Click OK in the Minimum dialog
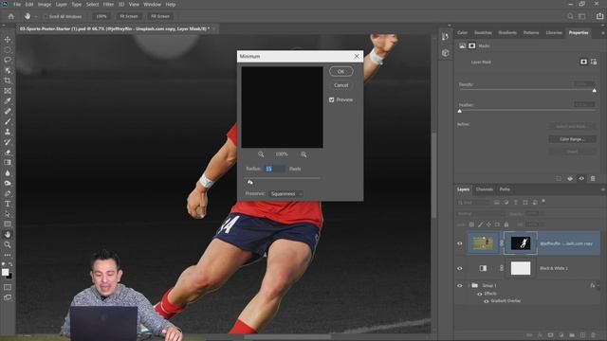This screenshot has height=341, width=607. coord(340,72)
